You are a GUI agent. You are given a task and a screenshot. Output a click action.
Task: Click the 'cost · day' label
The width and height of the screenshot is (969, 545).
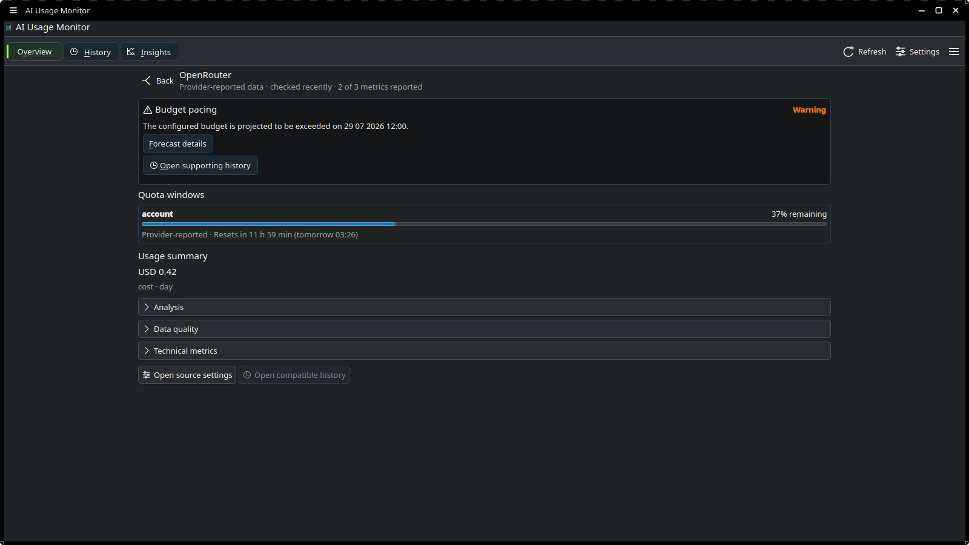(x=156, y=287)
